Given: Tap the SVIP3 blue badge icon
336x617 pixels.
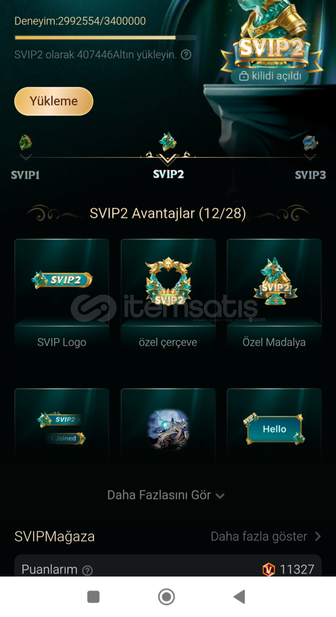Looking at the screenshot, I should (310, 143).
